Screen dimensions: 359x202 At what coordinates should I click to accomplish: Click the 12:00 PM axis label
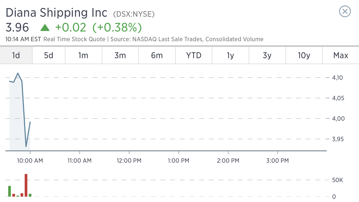(129, 161)
